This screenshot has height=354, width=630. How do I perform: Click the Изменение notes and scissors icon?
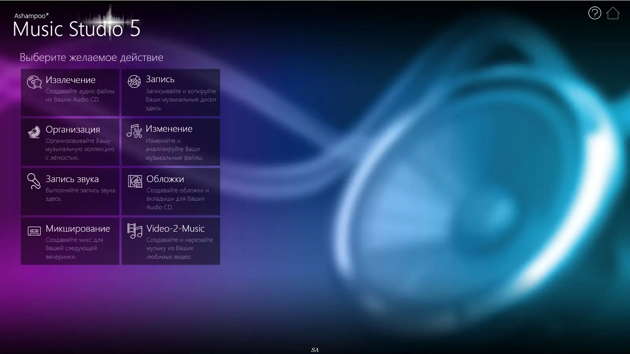(x=134, y=131)
